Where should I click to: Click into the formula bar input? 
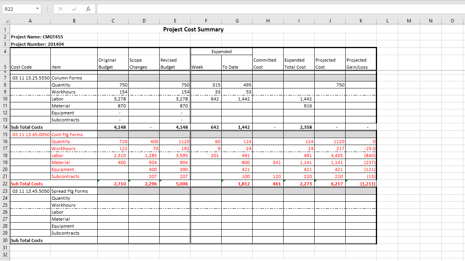click(280, 9)
